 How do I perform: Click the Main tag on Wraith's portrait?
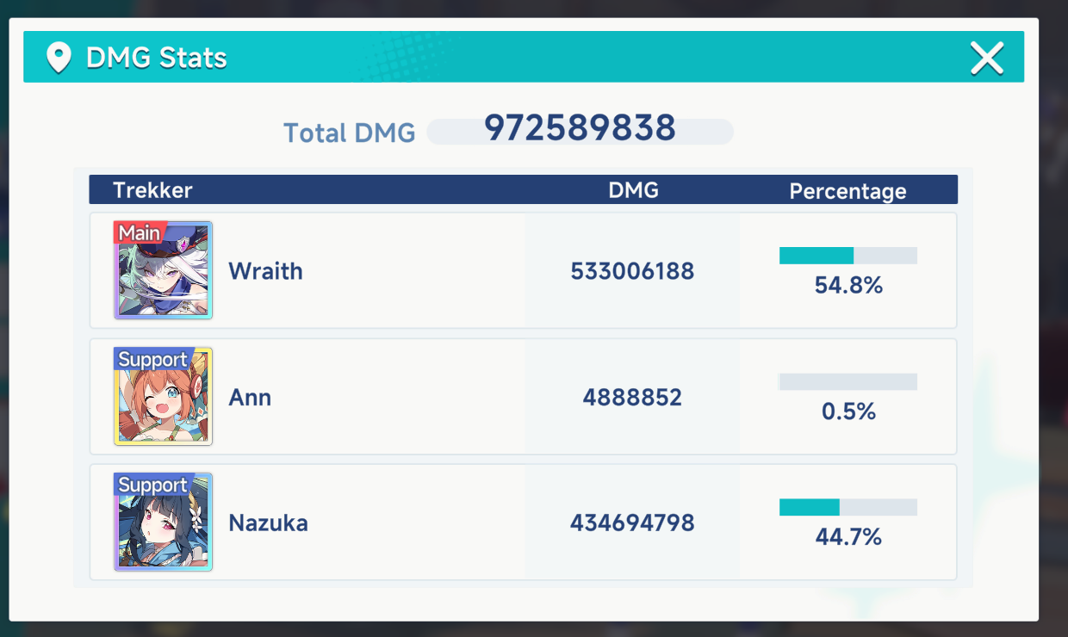140,232
